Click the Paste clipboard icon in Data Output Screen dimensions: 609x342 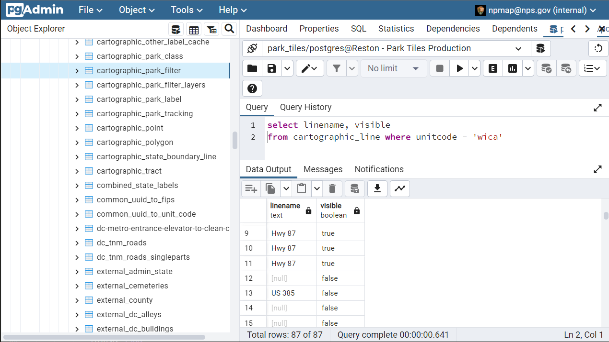[x=302, y=188]
